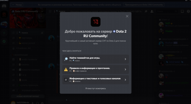Click the magnifier icon beside 'Найти тиммейтов'
Image resolution: width=191 pixels, height=104 pixels.
(66, 59)
